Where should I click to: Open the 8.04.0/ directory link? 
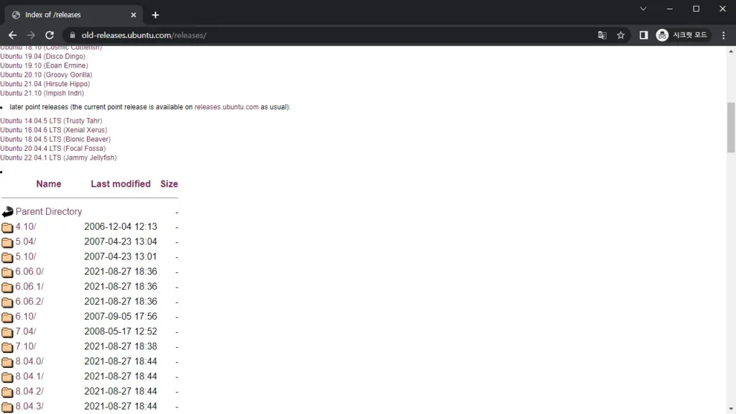click(29, 362)
